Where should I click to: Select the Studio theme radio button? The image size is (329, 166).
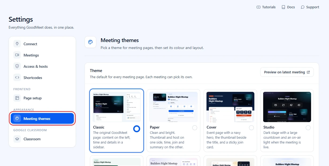(308, 128)
